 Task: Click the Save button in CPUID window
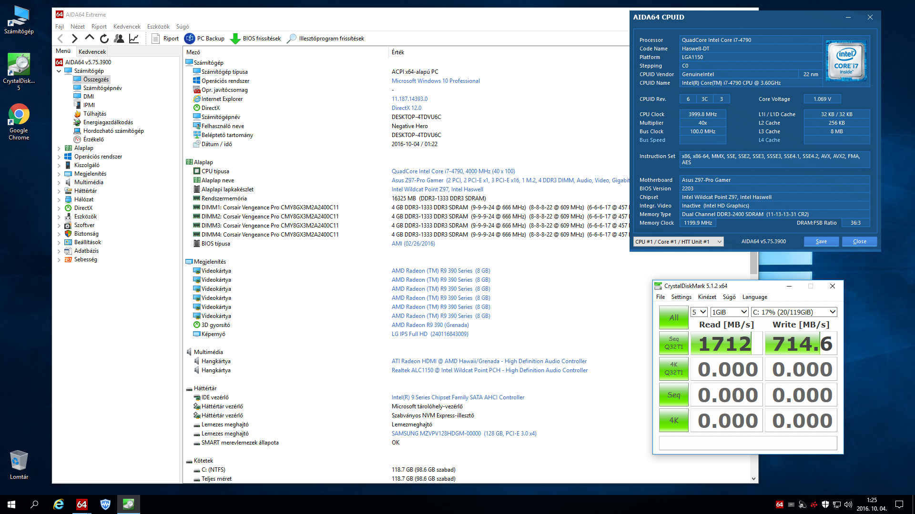click(821, 242)
